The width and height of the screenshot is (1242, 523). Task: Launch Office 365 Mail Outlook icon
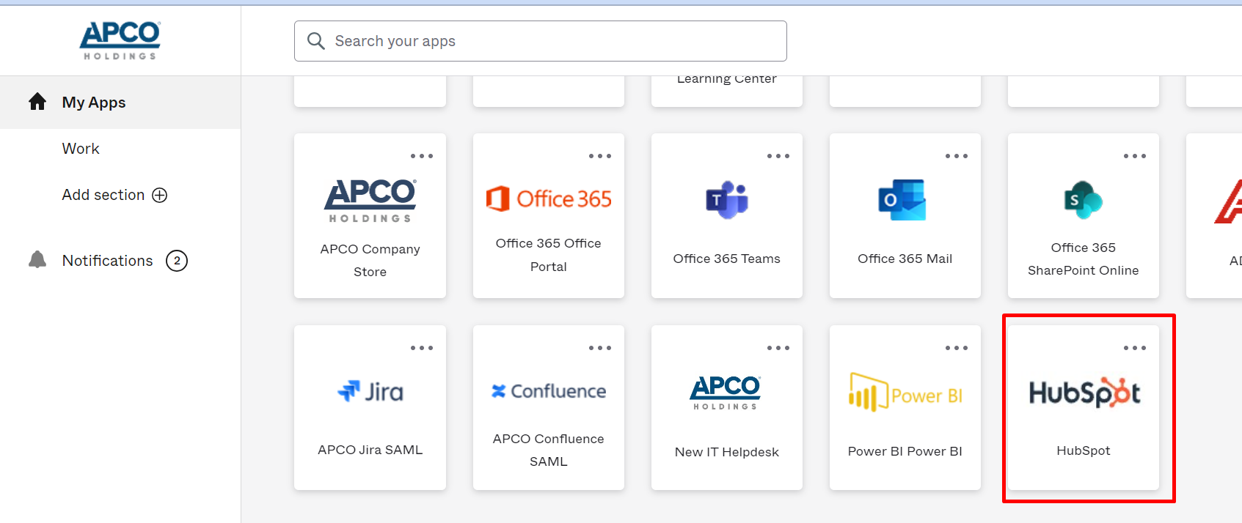902,200
